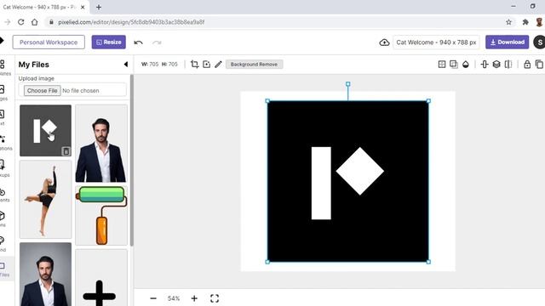
Task: Select the black logo thumbnail
Action: (x=45, y=130)
